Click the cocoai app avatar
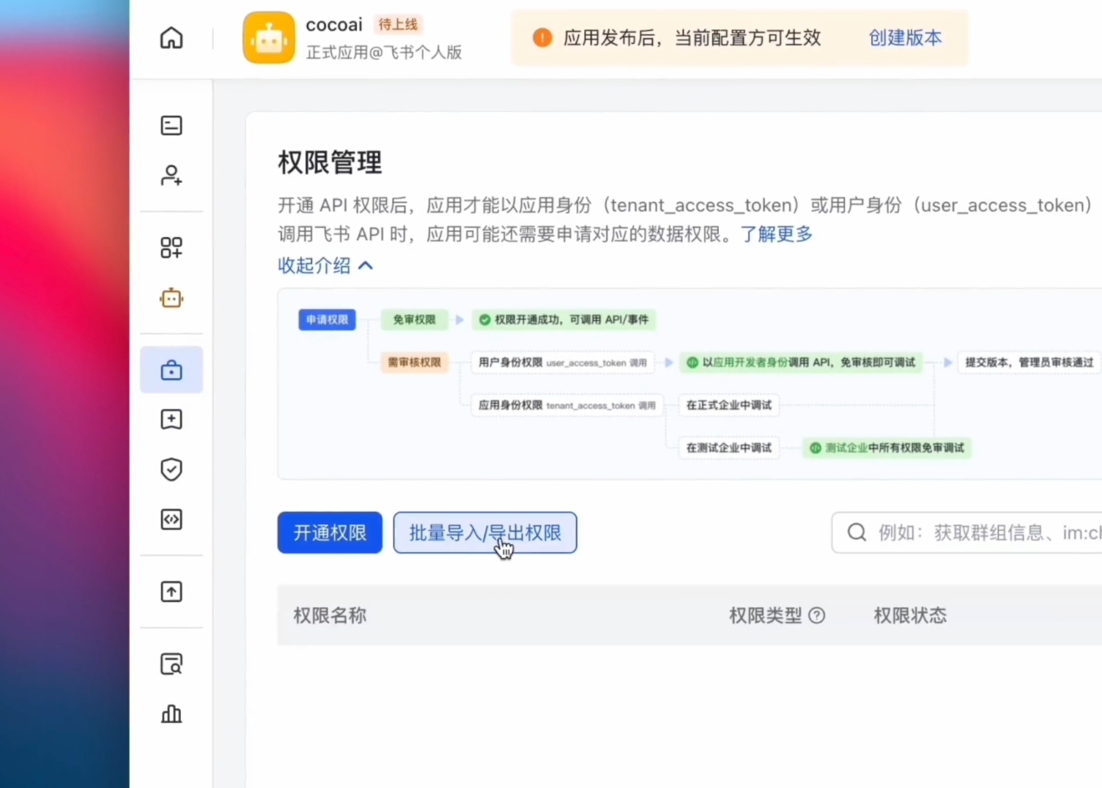Screen dimensions: 1102x788 coord(268,37)
